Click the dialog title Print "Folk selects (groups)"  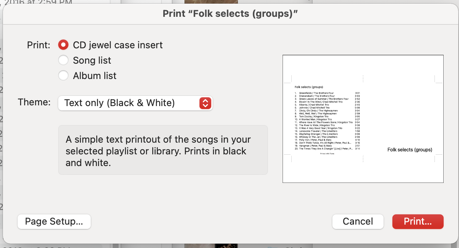tap(230, 14)
